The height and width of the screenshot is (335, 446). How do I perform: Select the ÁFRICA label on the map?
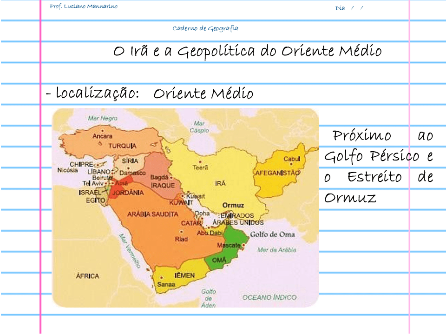(x=87, y=276)
